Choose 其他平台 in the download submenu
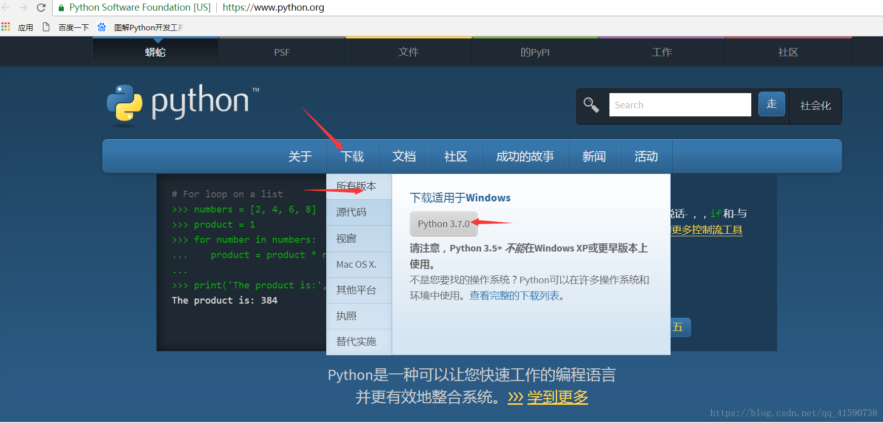 [359, 290]
